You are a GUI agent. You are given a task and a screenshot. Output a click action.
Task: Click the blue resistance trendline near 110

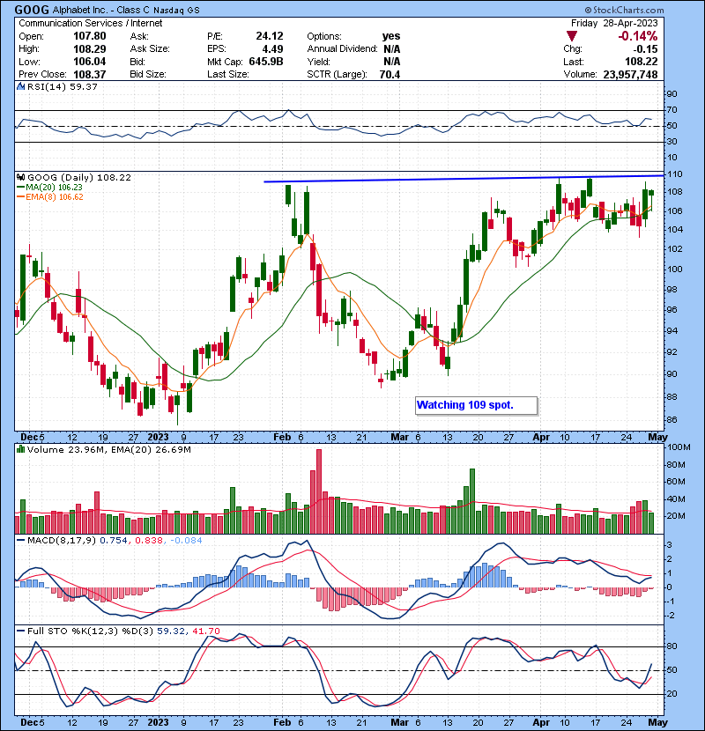click(x=464, y=179)
